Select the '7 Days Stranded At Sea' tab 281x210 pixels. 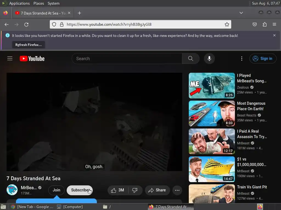[43, 13]
